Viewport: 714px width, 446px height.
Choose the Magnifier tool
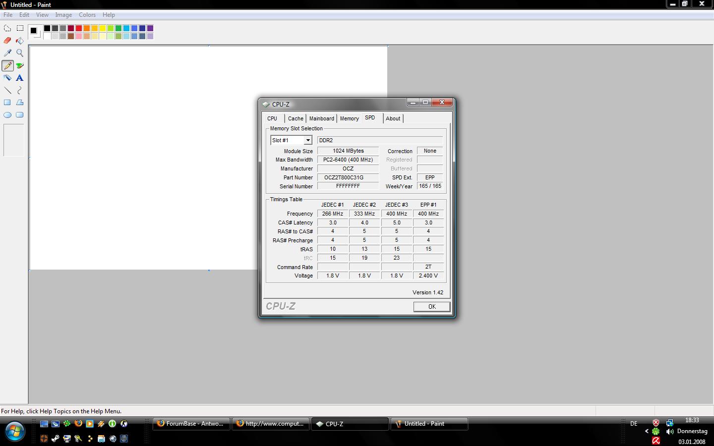coord(20,53)
